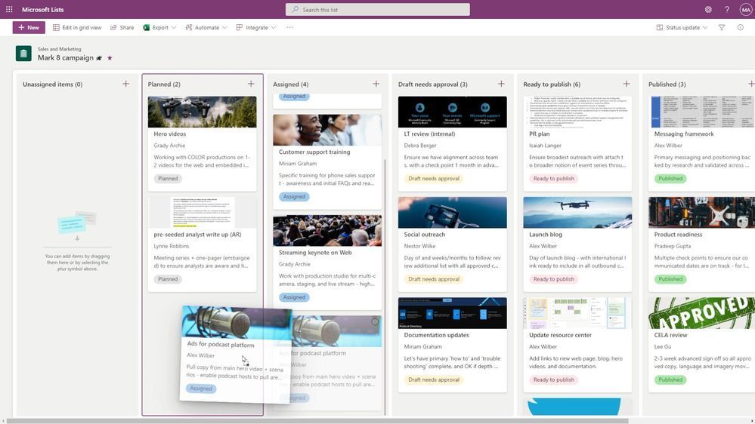Click 'Lynne Robbins' assignee name
This screenshot has width=755, height=424.
coord(172,246)
